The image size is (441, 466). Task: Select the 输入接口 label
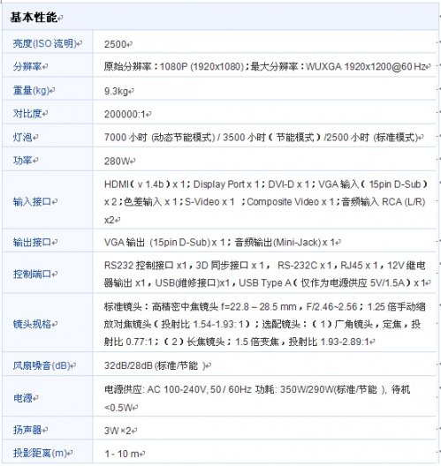click(32, 202)
